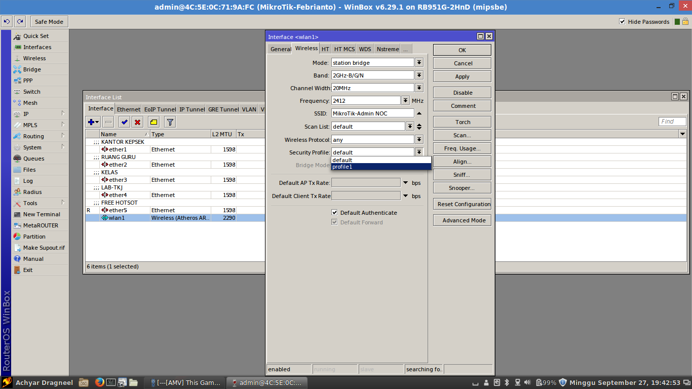Click the Redo arrow in top toolbar

click(x=20, y=22)
